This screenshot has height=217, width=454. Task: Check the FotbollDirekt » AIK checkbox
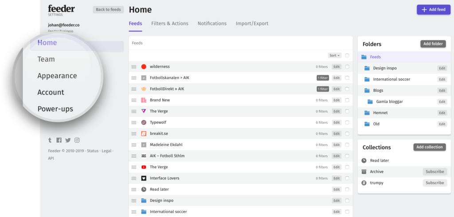coord(347,89)
